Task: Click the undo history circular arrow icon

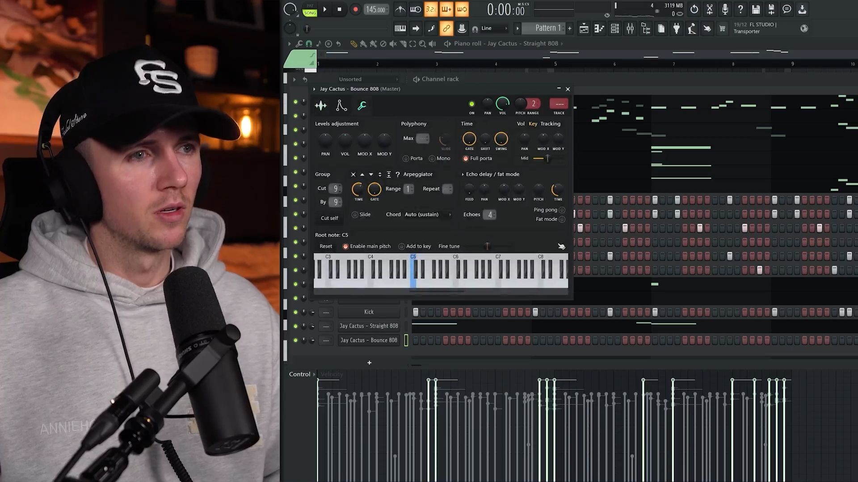Action: (x=694, y=9)
